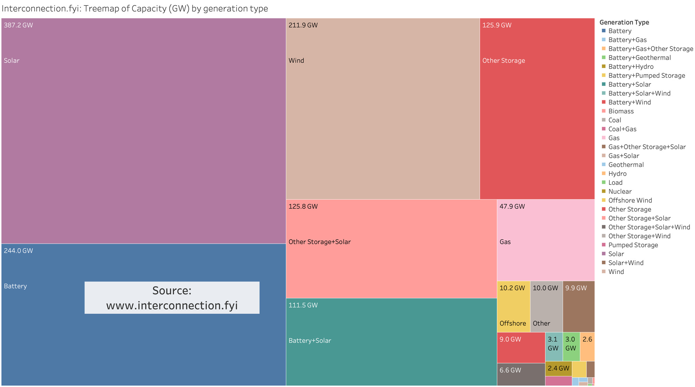Click the Solar legend color swatch
This screenshot has width=695, height=387.
coord(604,254)
